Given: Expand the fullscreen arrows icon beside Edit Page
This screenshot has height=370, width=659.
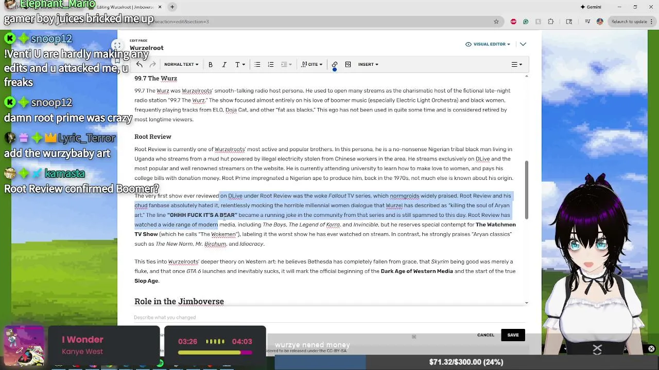Looking at the screenshot, I should pyautogui.click(x=117, y=45).
